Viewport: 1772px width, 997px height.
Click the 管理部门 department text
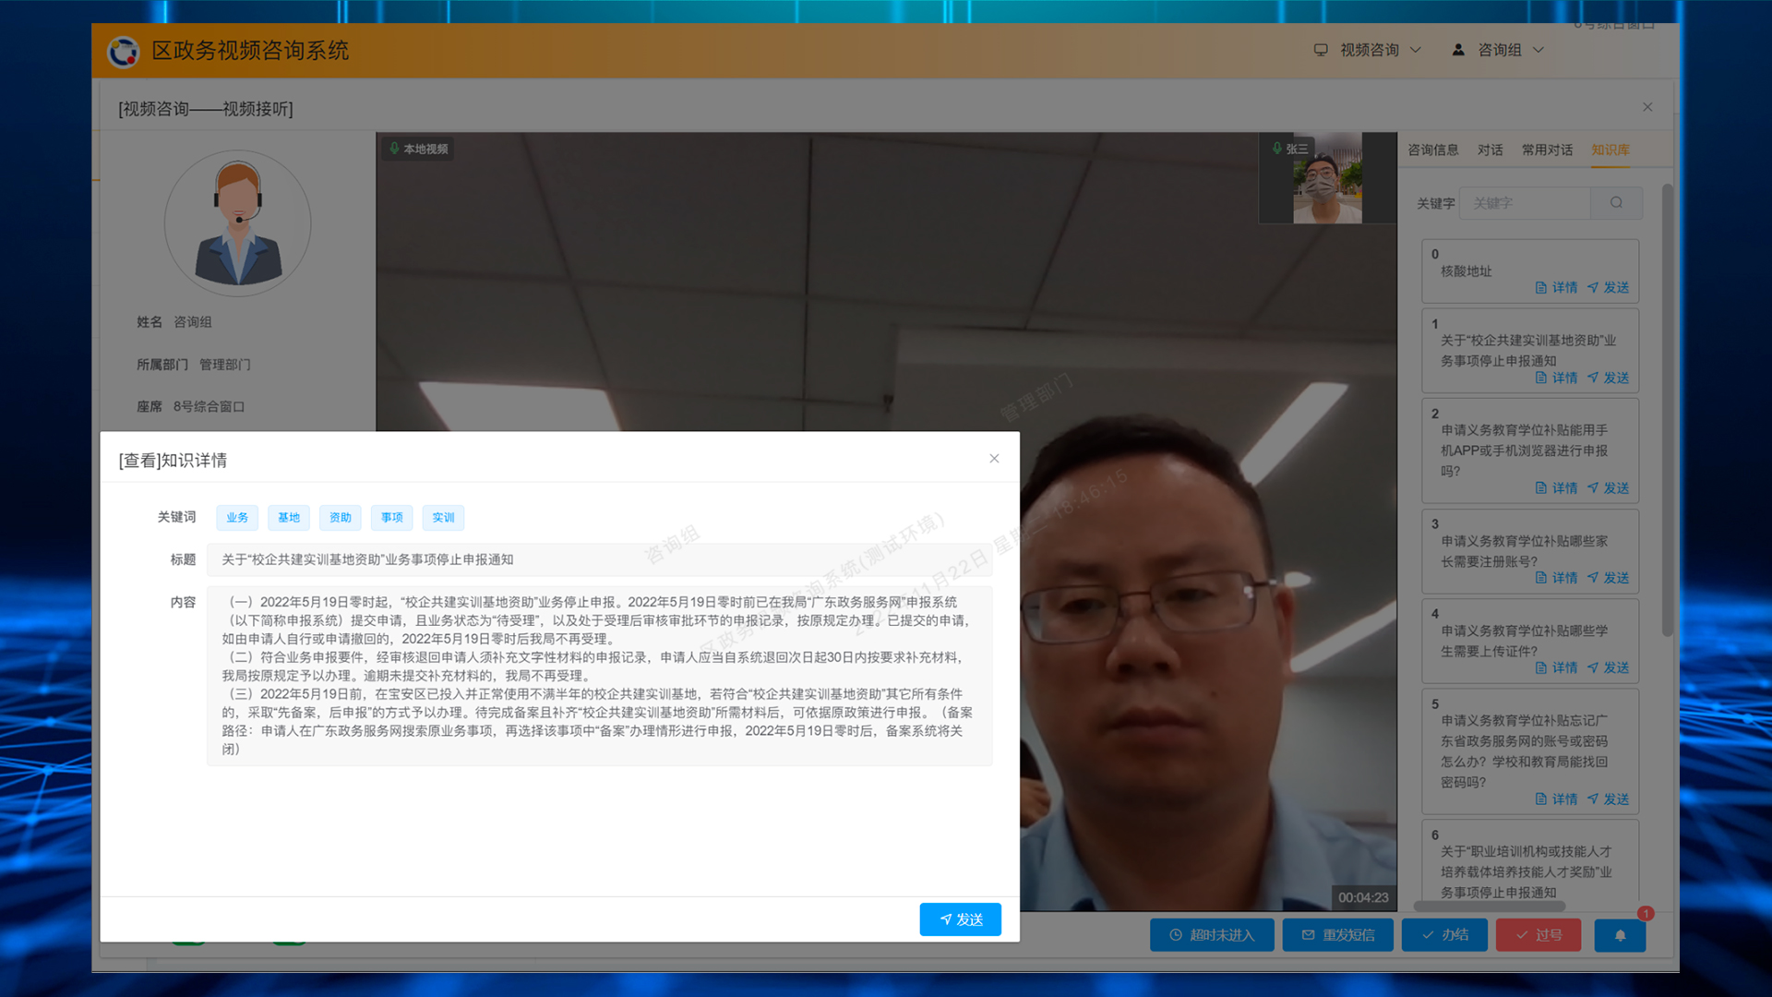pyautogui.click(x=225, y=365)
